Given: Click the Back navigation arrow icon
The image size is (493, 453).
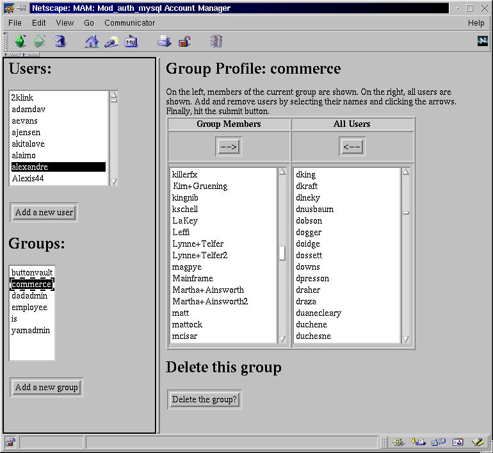Looking at the screenshot, I should pos(20,41).
